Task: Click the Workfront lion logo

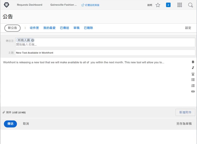Action: 6,5
